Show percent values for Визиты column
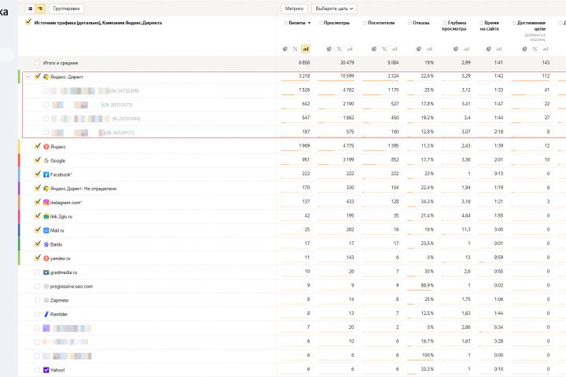Viewport: 566px width, 377px height. (296, 49)
